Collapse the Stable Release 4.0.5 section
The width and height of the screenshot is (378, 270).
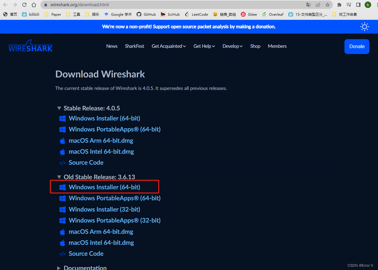click(59, 108)
